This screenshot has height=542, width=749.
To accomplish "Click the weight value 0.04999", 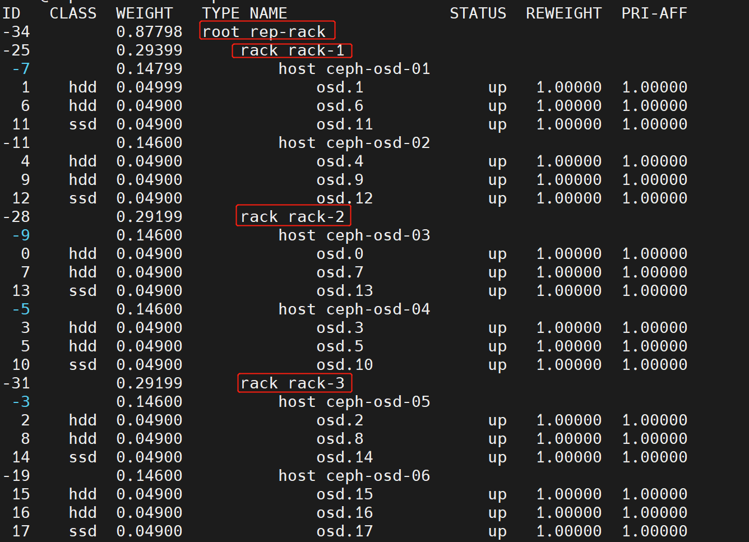I will coord(149,87).
